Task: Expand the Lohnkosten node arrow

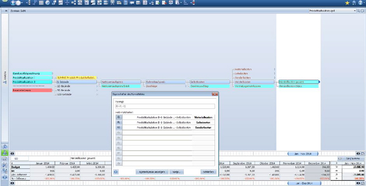Action: click(x=275, y=74)
